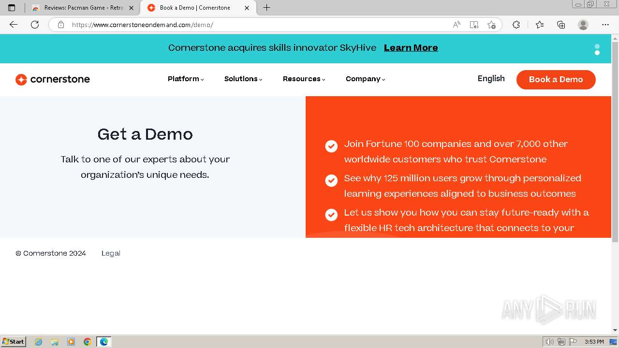
Task: Open Edge Settings and more menu
Action: [x=605, y=25]
